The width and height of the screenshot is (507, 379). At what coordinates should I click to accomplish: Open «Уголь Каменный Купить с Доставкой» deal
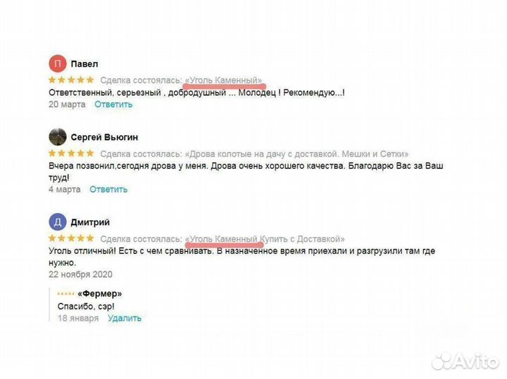[265, 239]
